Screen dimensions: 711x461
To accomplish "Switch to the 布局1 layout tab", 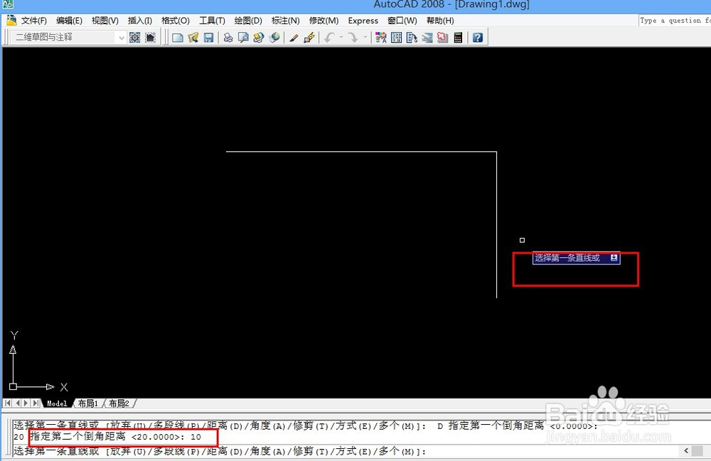I will [x=88, y=403].
